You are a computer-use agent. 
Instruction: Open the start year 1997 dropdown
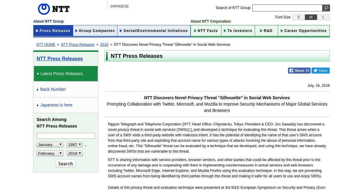75,145
